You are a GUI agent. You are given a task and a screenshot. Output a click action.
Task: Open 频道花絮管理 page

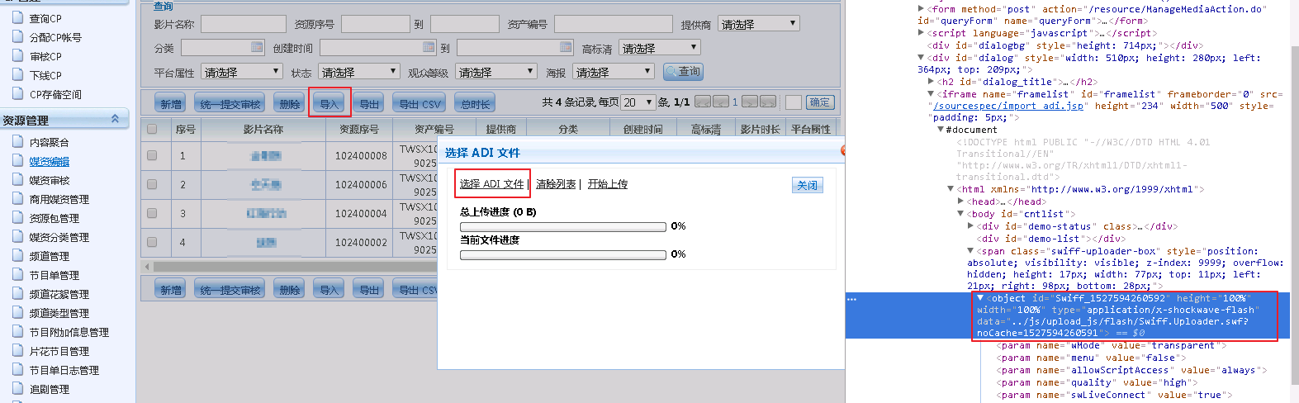pos(59,294)
